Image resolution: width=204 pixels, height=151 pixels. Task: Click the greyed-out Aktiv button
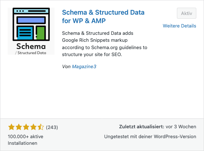[x=186, y=13]
